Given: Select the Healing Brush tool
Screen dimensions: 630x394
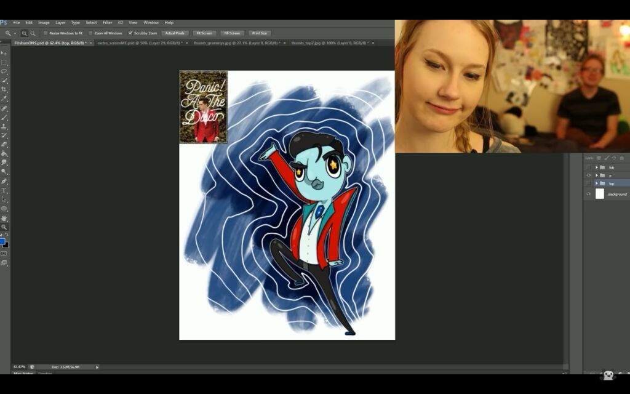Looking at the screenshot, I should [x=4, y=108].
